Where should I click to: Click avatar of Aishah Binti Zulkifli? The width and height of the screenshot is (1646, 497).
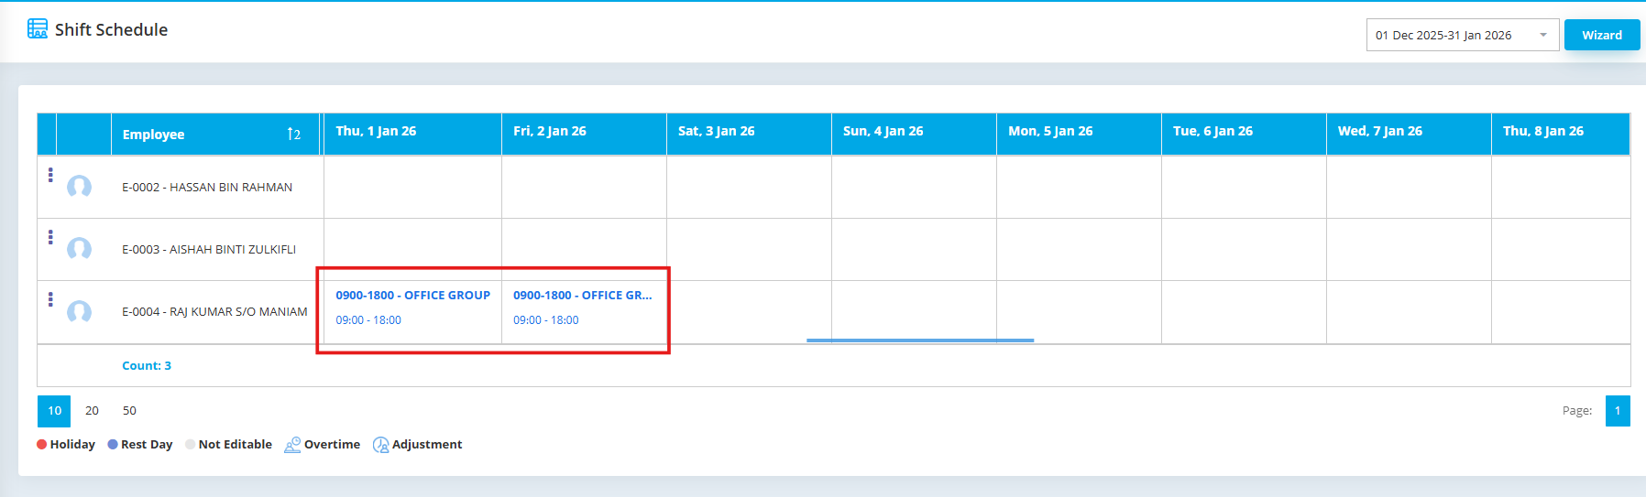(x=80, y=249)
